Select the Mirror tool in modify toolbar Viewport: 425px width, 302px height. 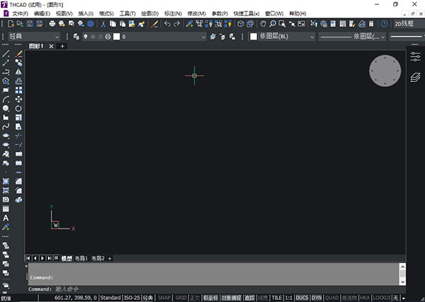[19, 71]
